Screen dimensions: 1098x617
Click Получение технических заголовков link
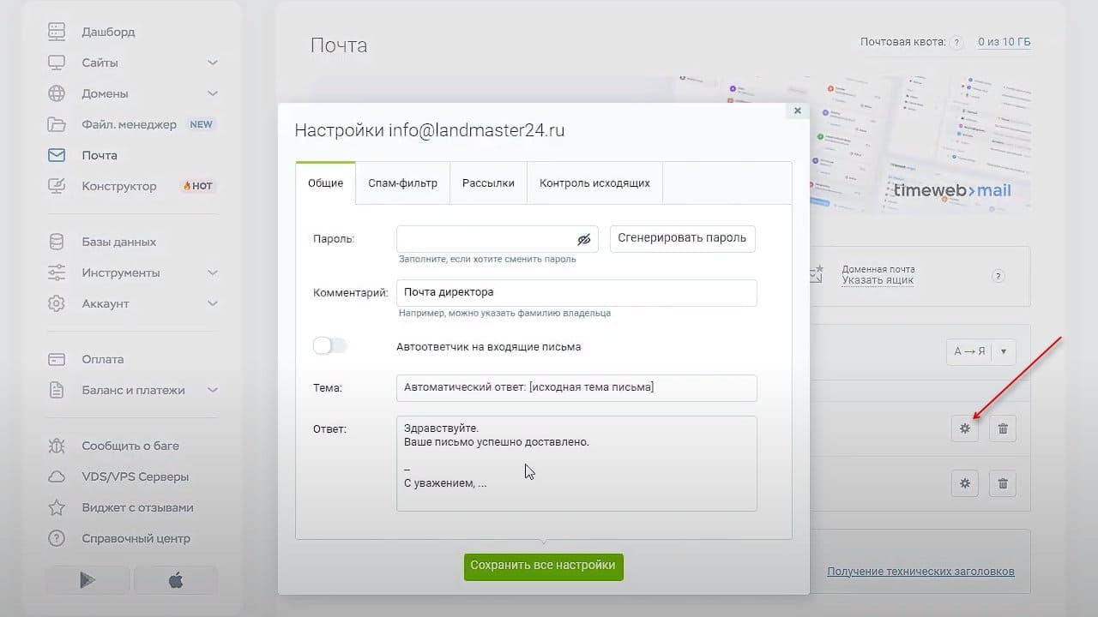point(920,572)
